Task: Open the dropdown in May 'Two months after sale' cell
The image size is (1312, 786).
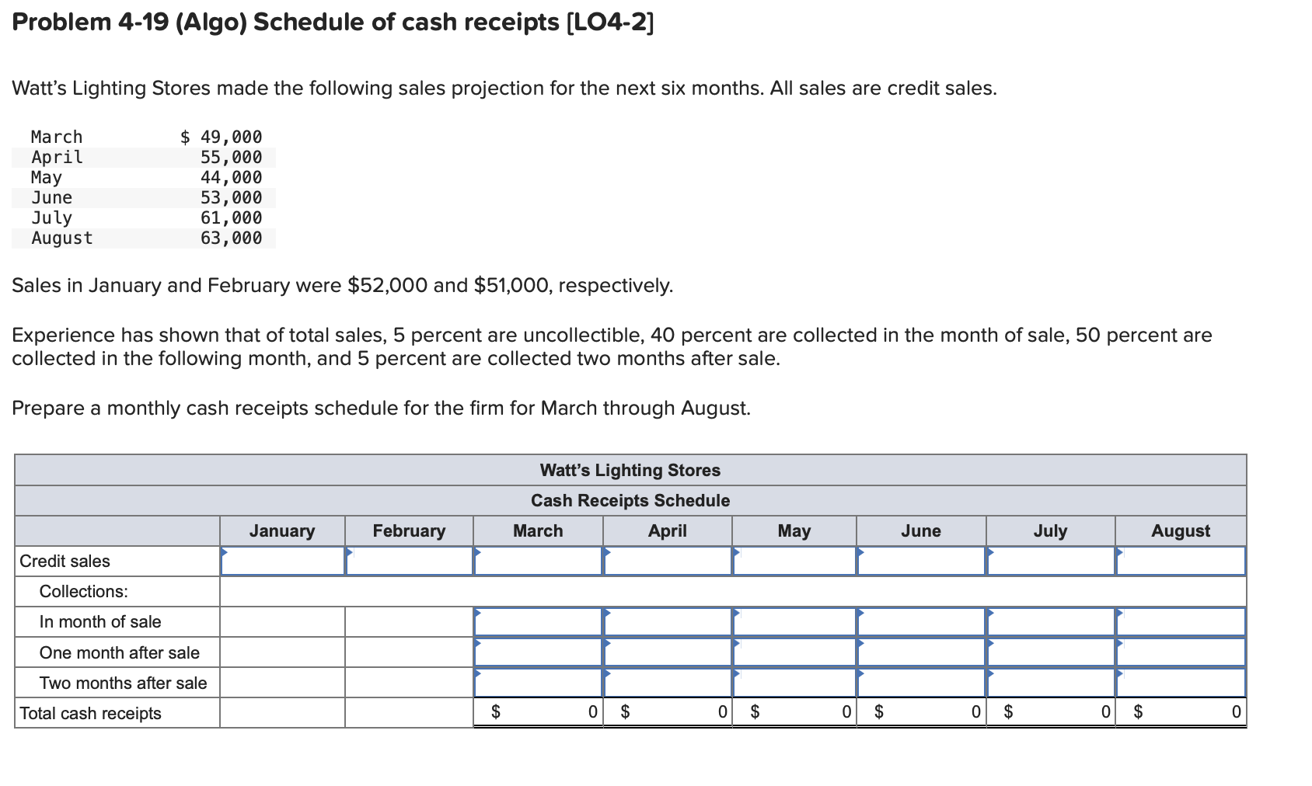Action: pyautogui.click(x=735, y=676)
